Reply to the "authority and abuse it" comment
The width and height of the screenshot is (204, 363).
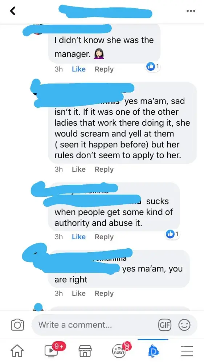coord(104,237)
